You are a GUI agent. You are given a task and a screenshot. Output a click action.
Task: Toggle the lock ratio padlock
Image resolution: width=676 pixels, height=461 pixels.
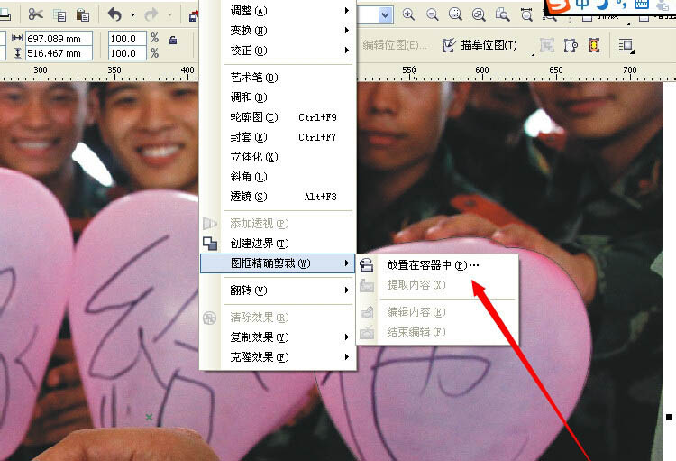(x=173, y=40)
